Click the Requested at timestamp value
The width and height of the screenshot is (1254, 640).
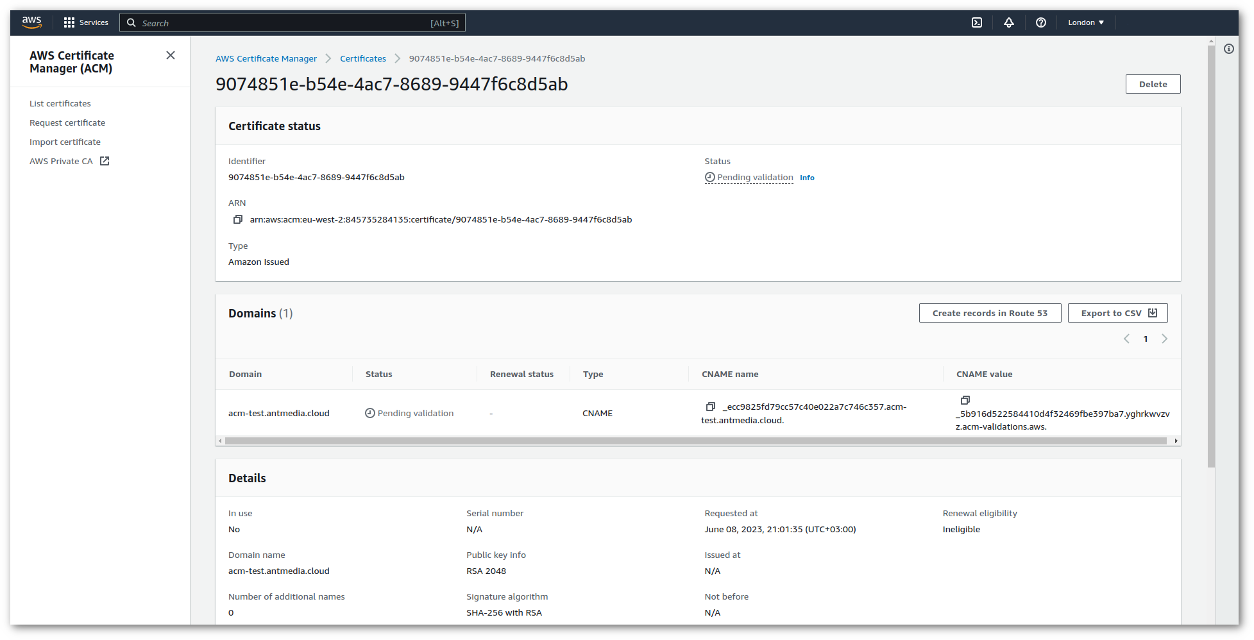pos(780,529)
